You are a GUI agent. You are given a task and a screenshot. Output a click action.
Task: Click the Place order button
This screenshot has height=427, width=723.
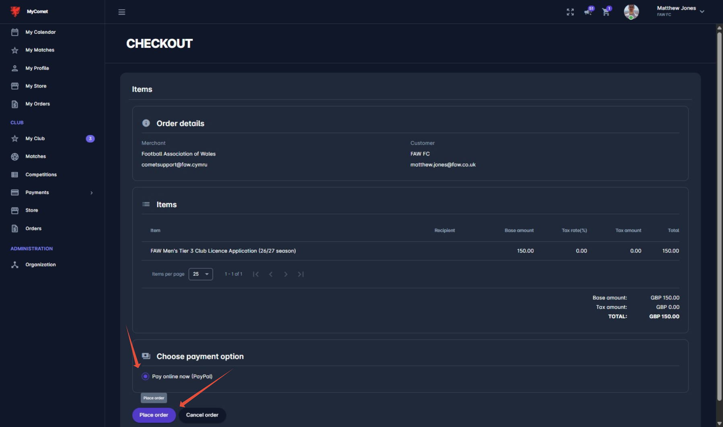[x=154, y=415]
